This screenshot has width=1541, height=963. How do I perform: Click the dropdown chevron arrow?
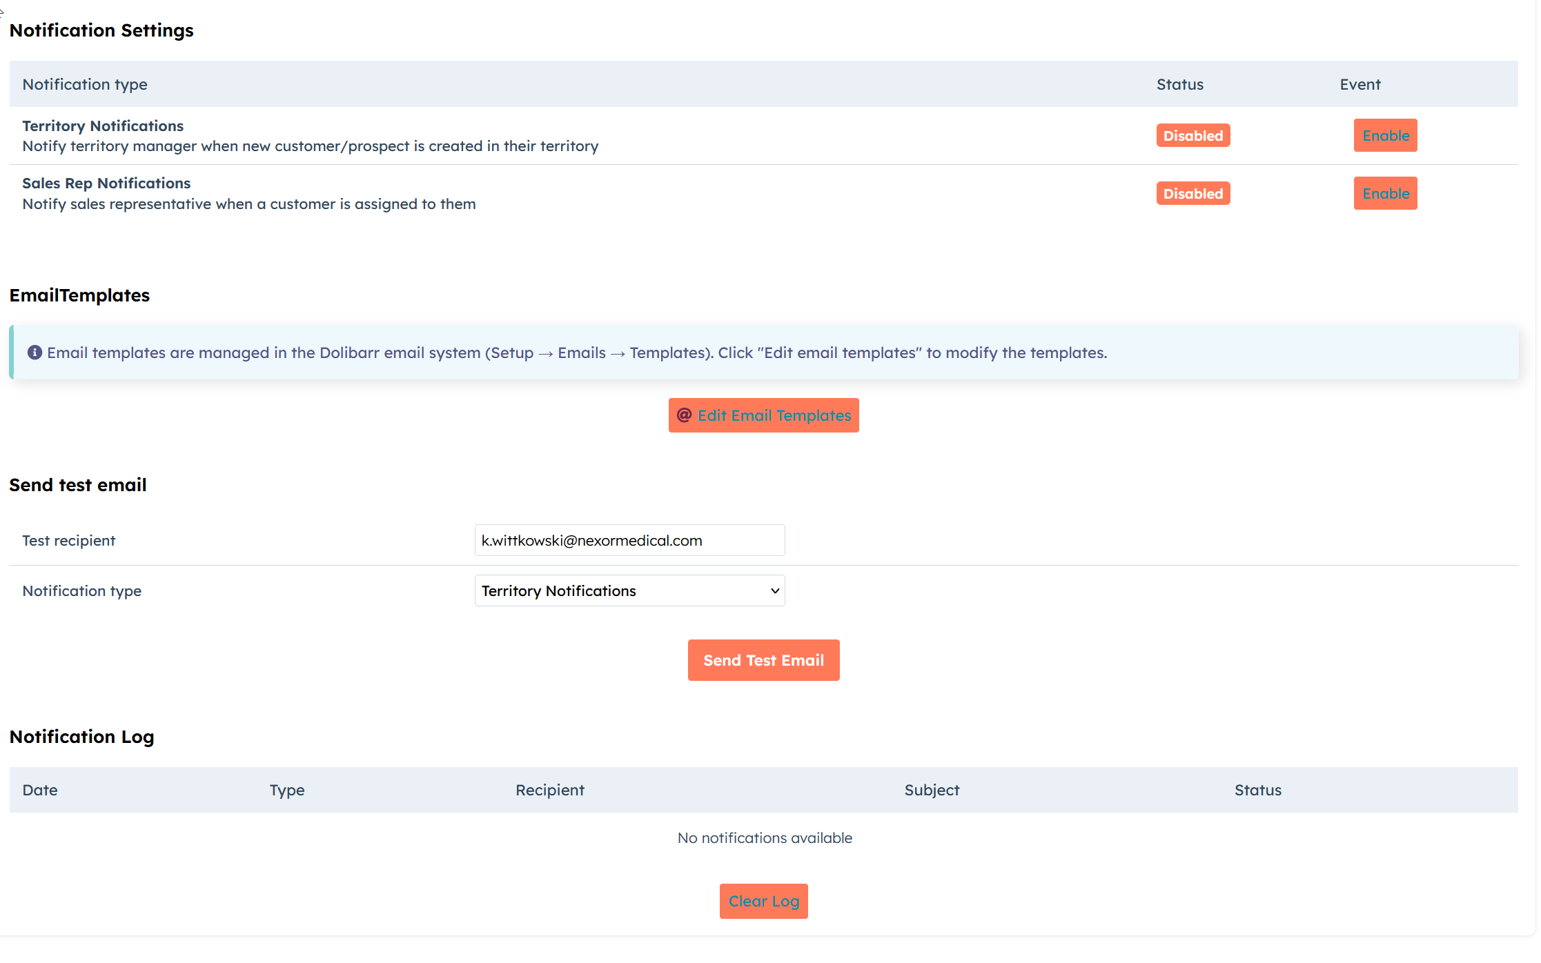point(774,590)
